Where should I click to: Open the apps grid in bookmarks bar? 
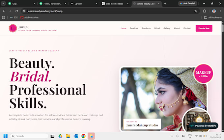[3, 17]
